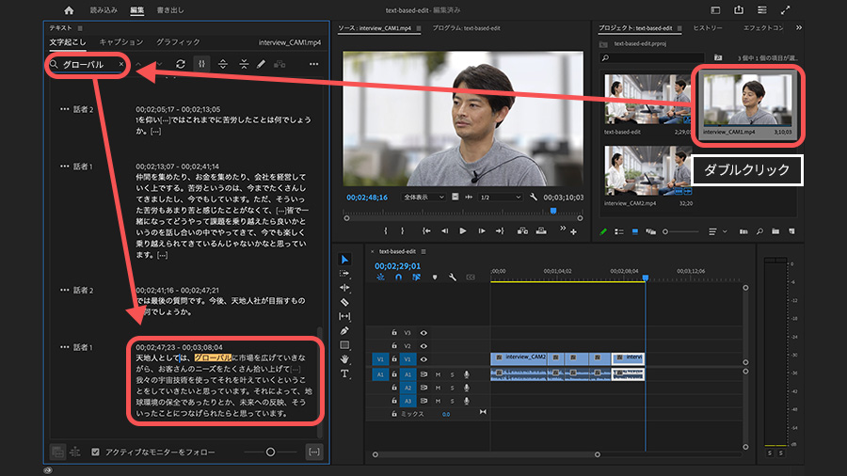Click the re-transcribe refresh icon

click(181, 64)
